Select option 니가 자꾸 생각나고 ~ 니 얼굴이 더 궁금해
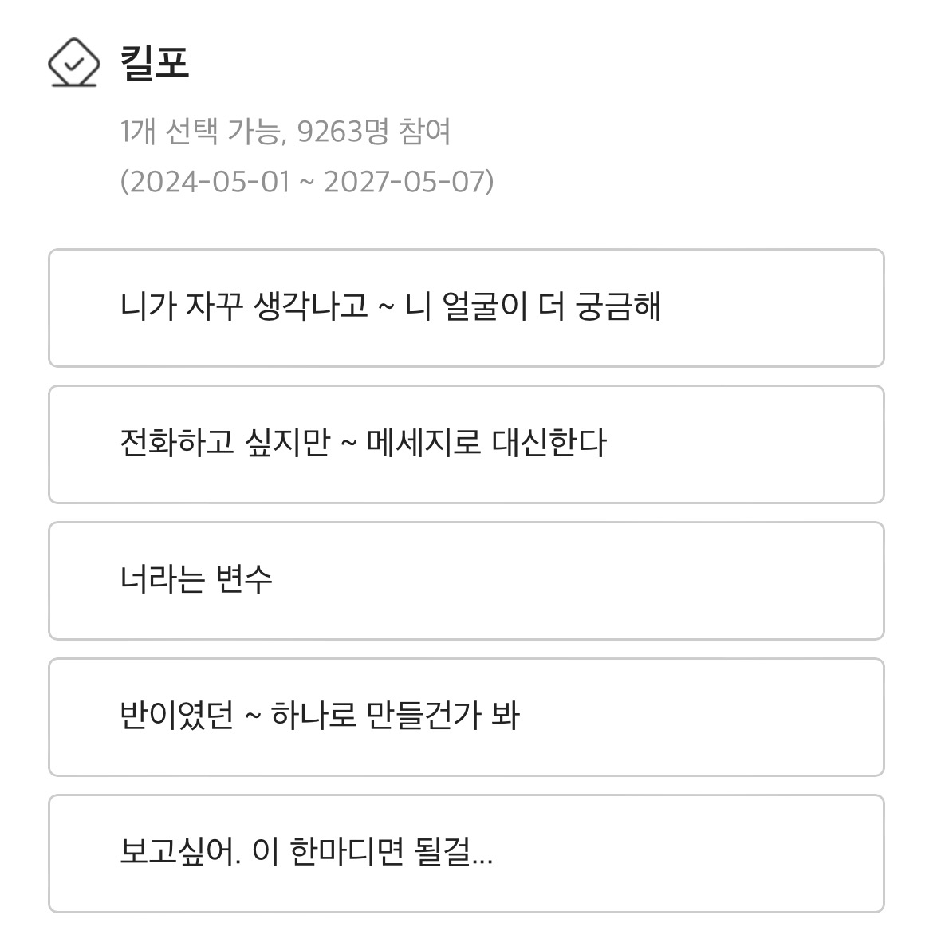This screenshot has width=933, height=931. point(467,308)
